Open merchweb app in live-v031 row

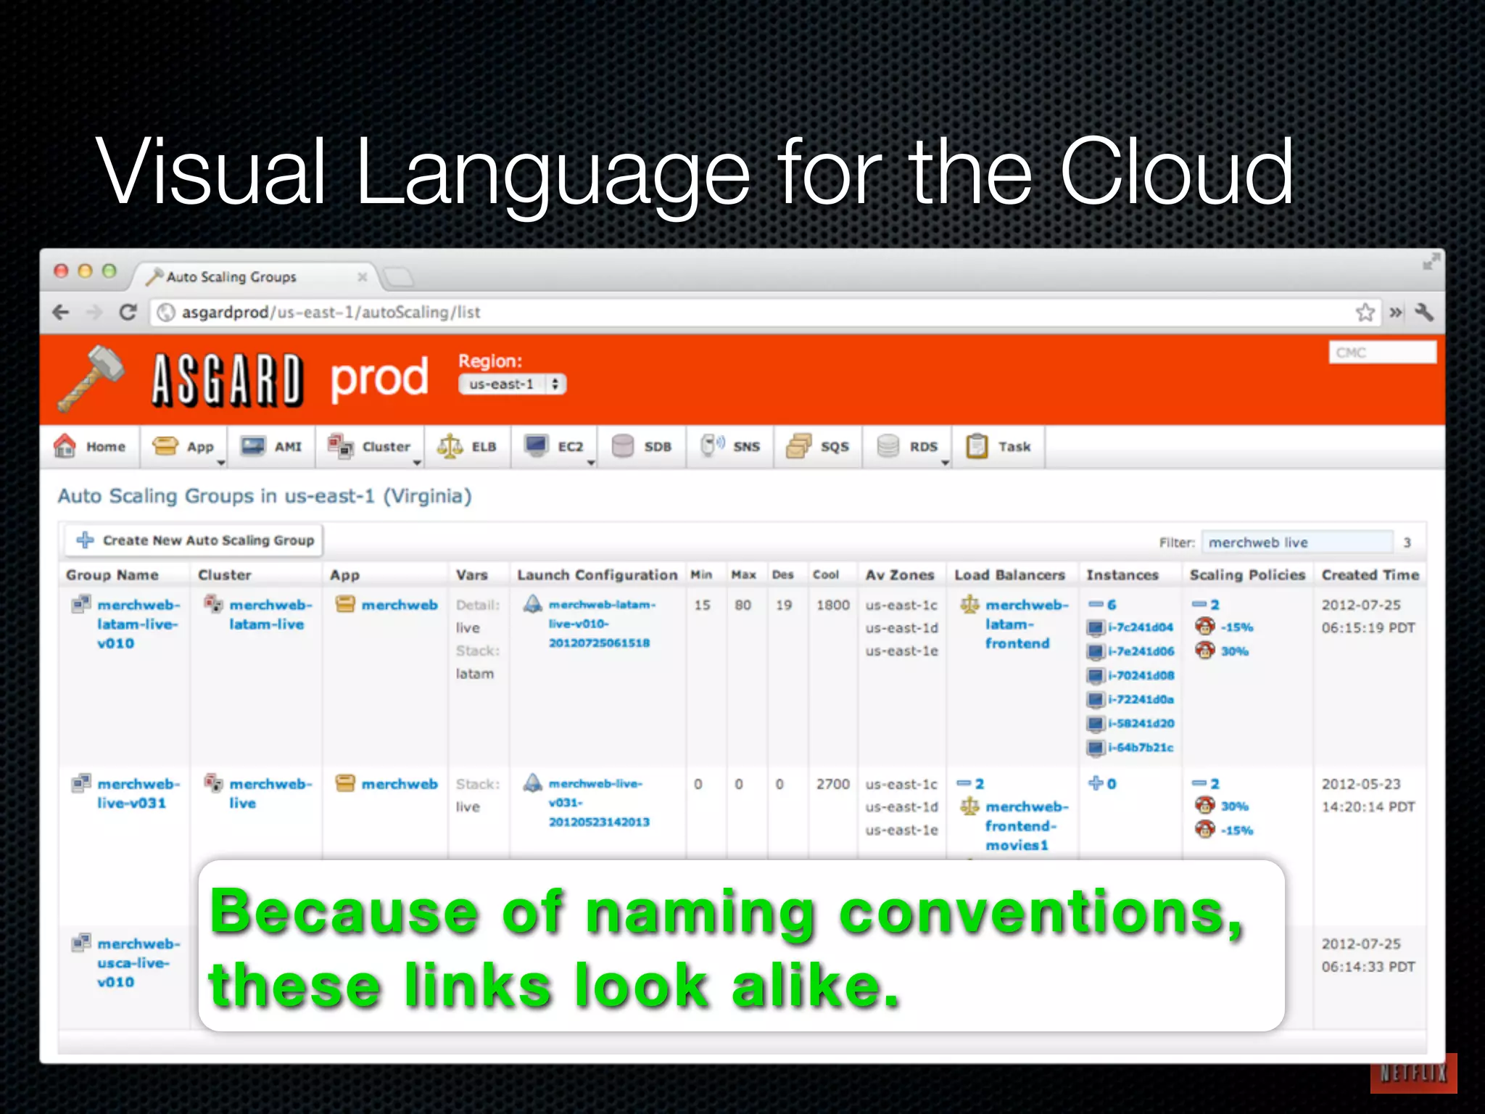pos(399,784)
